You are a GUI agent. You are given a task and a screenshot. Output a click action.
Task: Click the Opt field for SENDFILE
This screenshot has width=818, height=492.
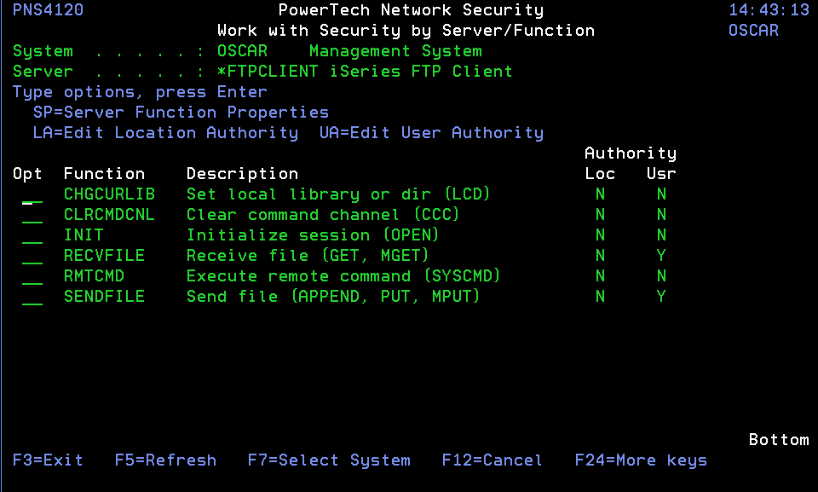(x=32, y=298)
